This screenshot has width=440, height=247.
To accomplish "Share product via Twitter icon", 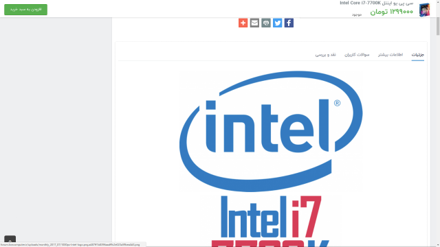I will tap(277, 23).
